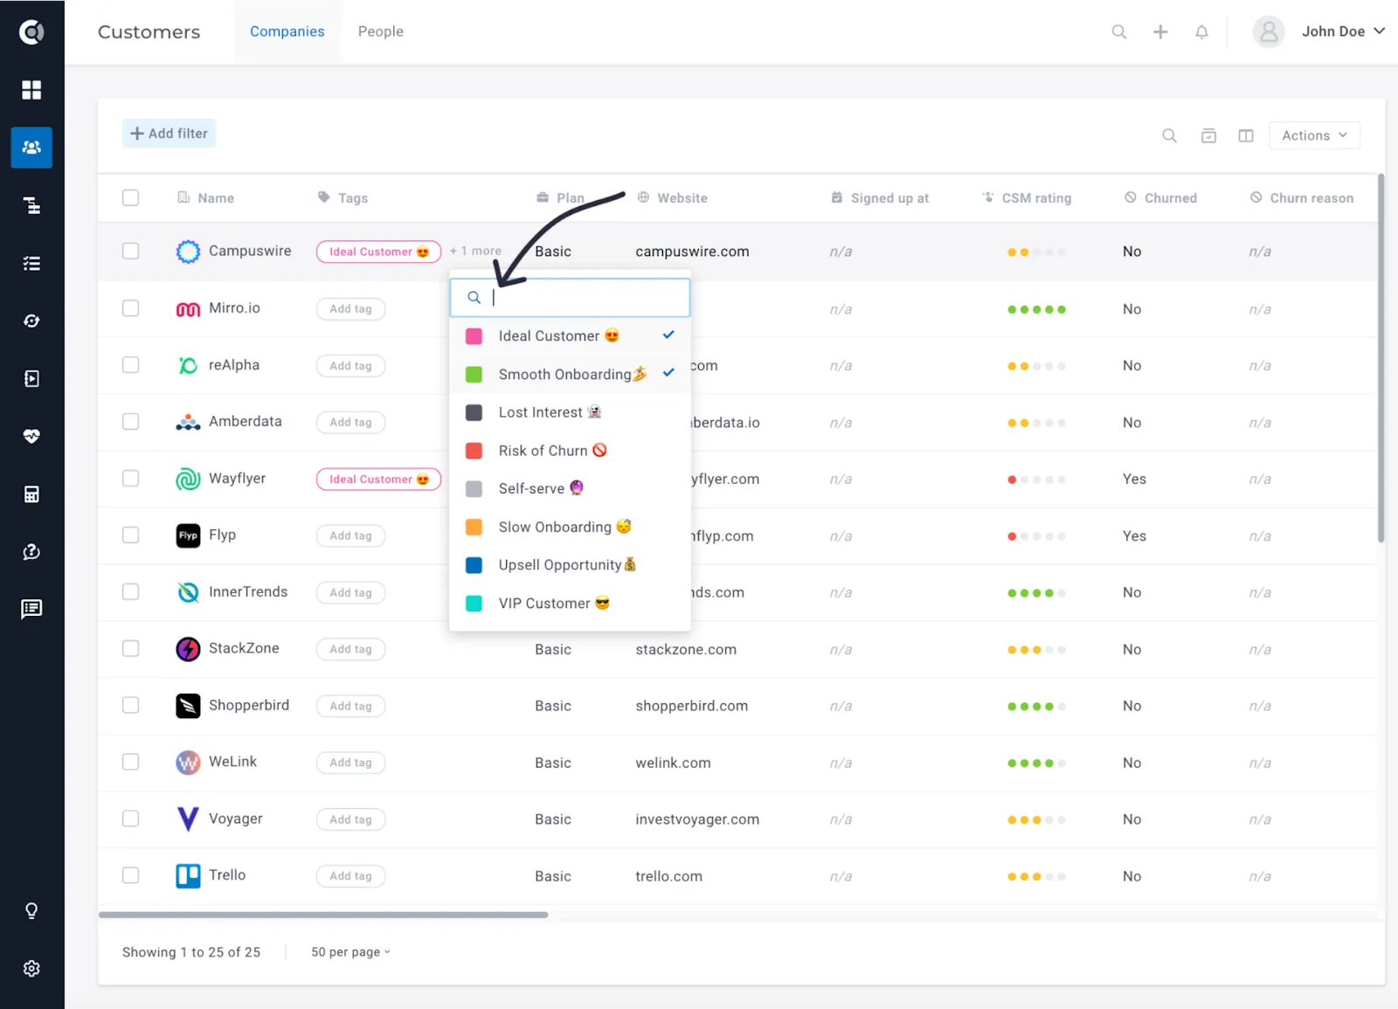
Task: Open the Campuswire company name link
Action: 250,251
